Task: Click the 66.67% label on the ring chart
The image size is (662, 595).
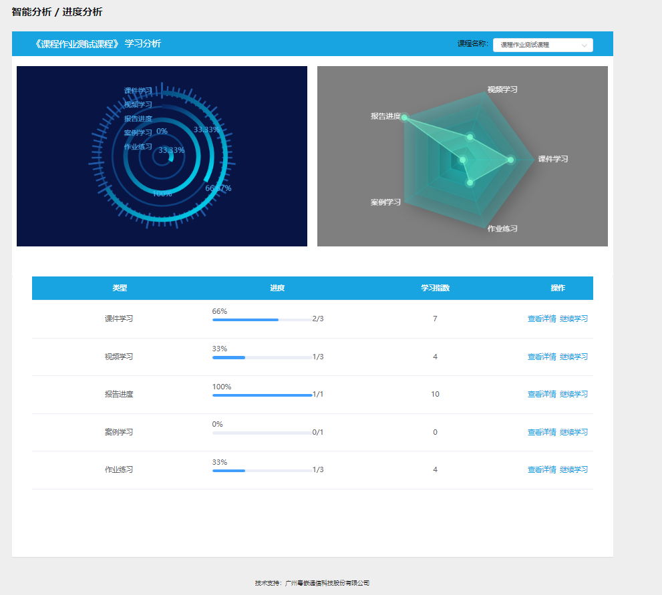Action: (218, 188)
